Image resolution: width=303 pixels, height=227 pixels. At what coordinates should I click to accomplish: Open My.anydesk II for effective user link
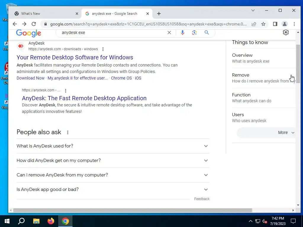[78, 78]
